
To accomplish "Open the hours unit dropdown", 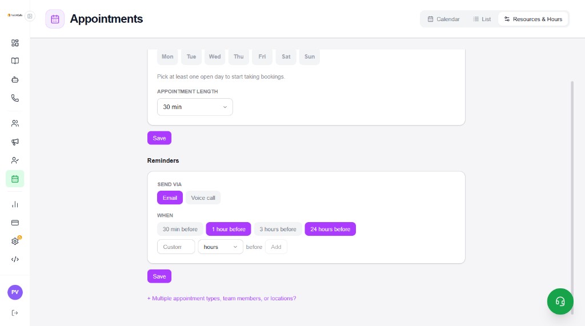I will pos(221,247).
